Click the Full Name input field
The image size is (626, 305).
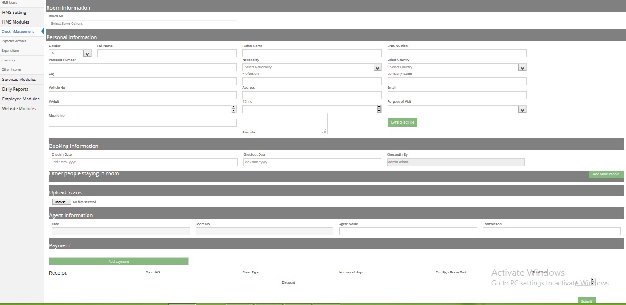167,53
